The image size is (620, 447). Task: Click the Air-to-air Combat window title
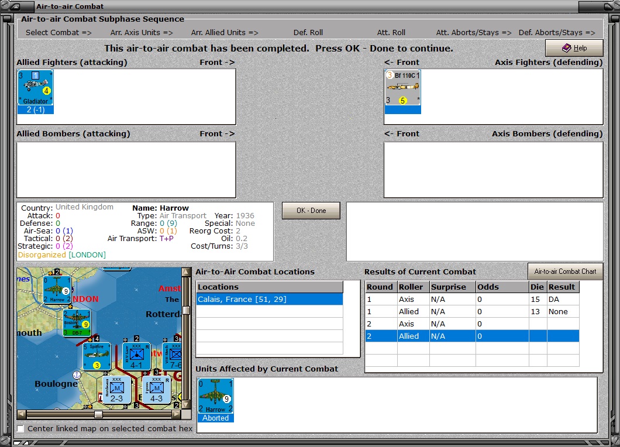(x=70, y=6)
